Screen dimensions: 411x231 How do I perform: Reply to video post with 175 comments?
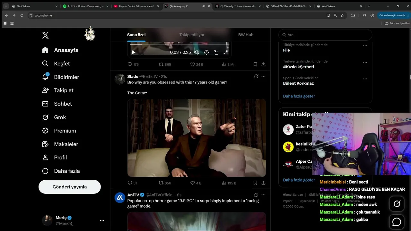(x=133, y=64)
